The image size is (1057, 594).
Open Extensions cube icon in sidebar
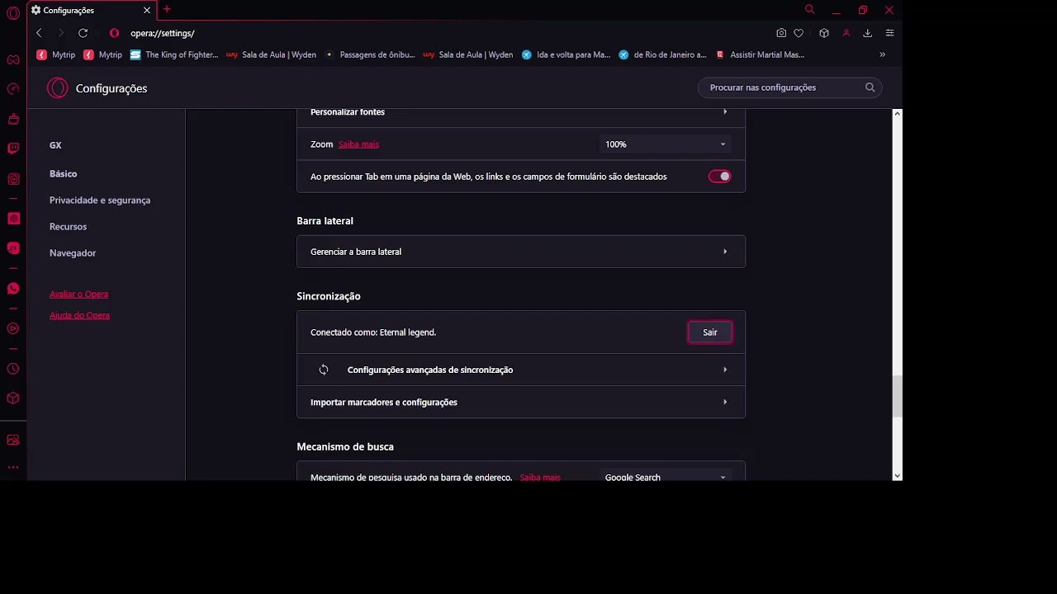pos(13,398)
